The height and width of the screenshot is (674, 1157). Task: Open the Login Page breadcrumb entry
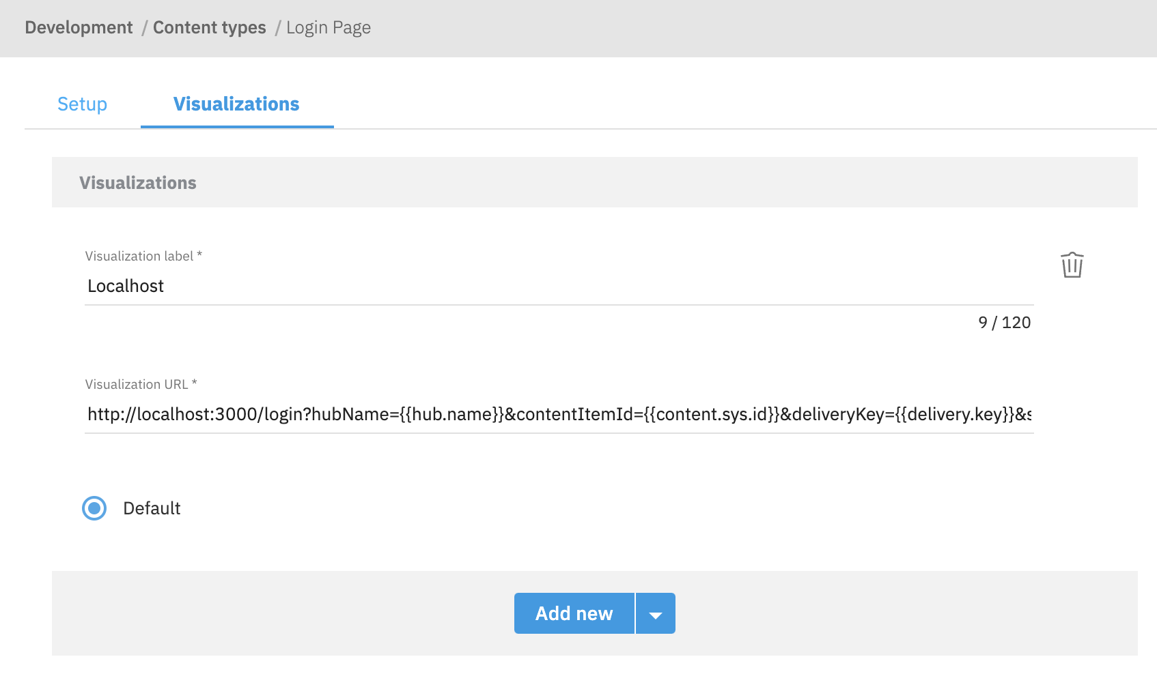click(x=329, y=27)
